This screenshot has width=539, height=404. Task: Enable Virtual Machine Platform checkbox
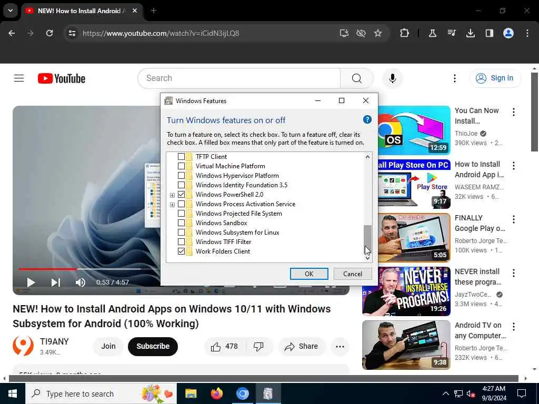(x=181, y=166)
